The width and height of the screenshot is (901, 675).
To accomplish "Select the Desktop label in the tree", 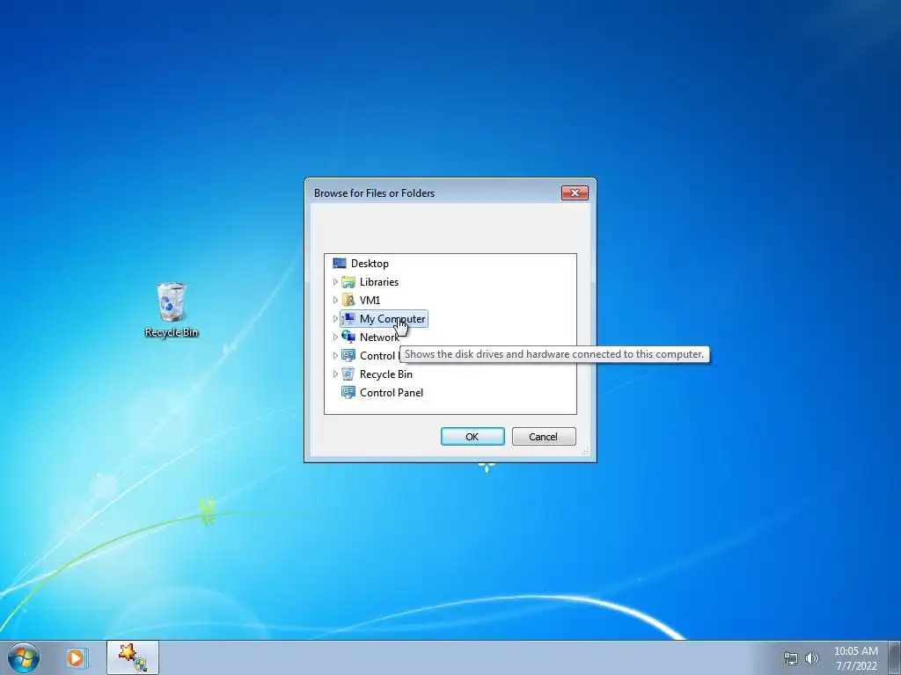I will click(370, 264).
